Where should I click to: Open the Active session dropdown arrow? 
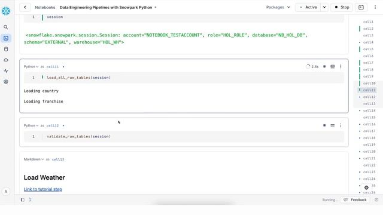(324, 7)
